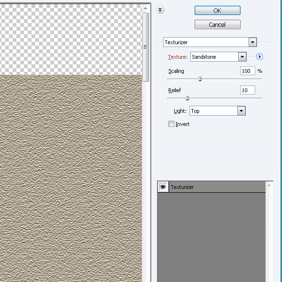The image size is (282, 282).
Task: Click the Cancel button
Action: pos(217,24)
